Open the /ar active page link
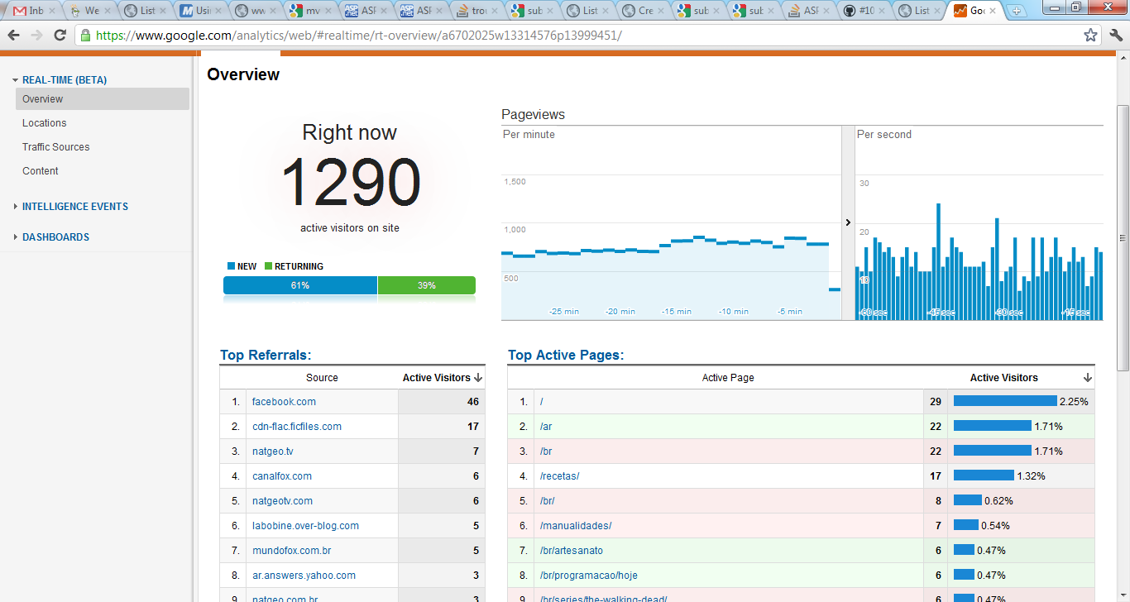Image resolution: width=1130 pixels, height=602 pixels. pos(546,427)
